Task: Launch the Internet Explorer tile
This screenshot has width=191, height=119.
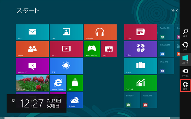Action: pyautogui.click(x=58, y=83)
